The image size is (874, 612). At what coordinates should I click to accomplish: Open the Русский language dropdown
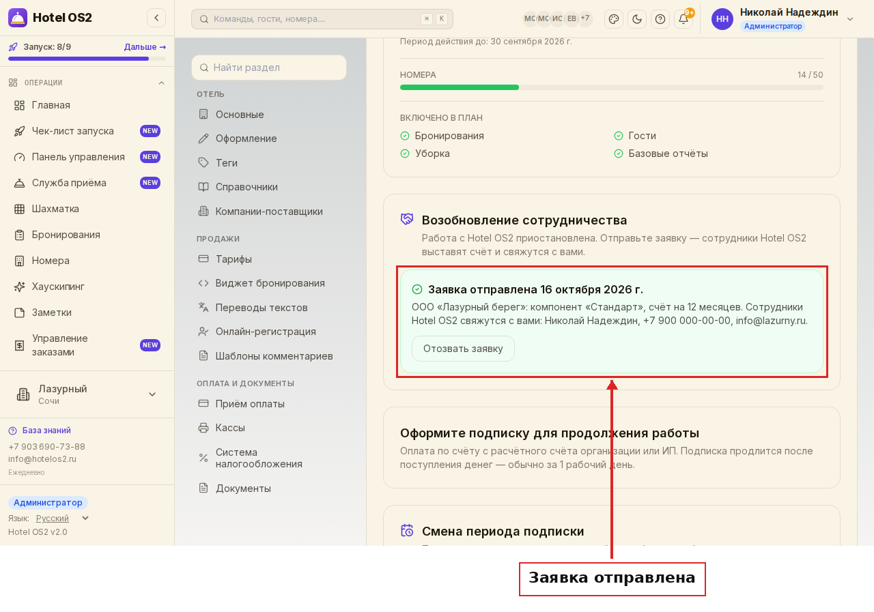click(62, 519)
